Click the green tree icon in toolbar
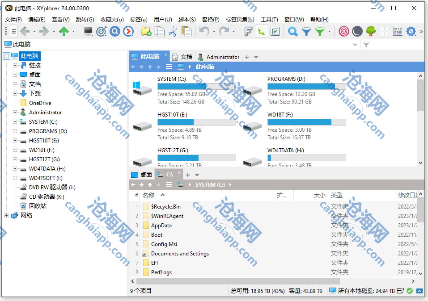Viewport: 428px width, 301px height. pyautogui.click(x=370, y=31)
